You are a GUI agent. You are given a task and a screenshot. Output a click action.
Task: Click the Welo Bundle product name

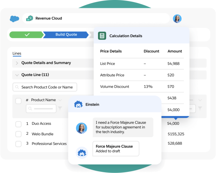coord(43,134)
